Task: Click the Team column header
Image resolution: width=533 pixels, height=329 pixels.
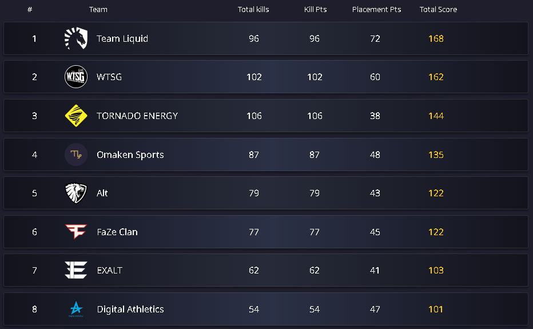Action: 98,10
